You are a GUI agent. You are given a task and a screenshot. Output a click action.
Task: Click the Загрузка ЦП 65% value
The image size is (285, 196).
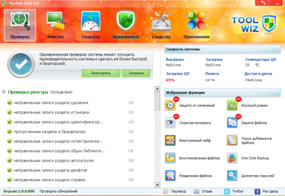(170, 80)
